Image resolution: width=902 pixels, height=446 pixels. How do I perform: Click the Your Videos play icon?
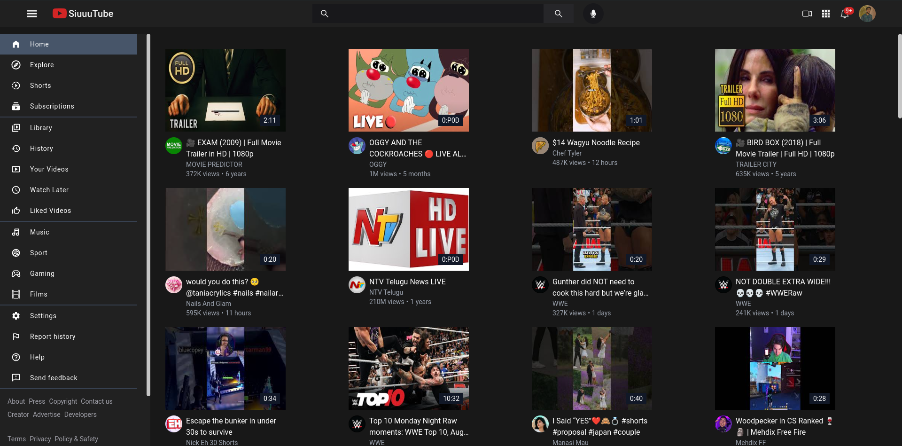click(16, 169)
